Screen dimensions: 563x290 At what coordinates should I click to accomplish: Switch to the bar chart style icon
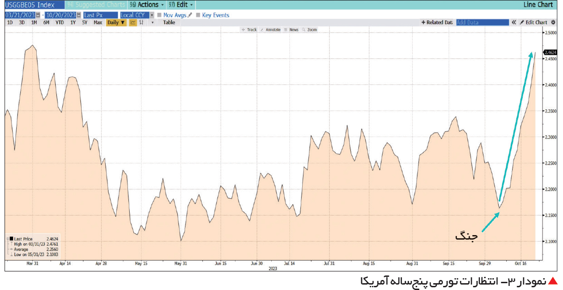pyautogui.click(x=142, y=22)
